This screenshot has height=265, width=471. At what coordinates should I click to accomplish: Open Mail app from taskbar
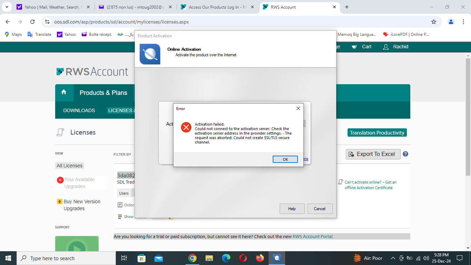pos(159,258)
